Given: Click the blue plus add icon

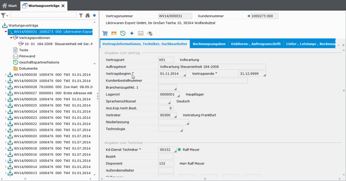Looking at the screenshot, I should [x=132, y=33].
